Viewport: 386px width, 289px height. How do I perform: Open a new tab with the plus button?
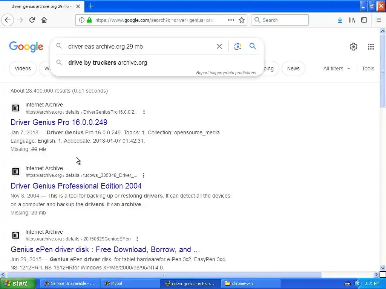pos(91,6)
